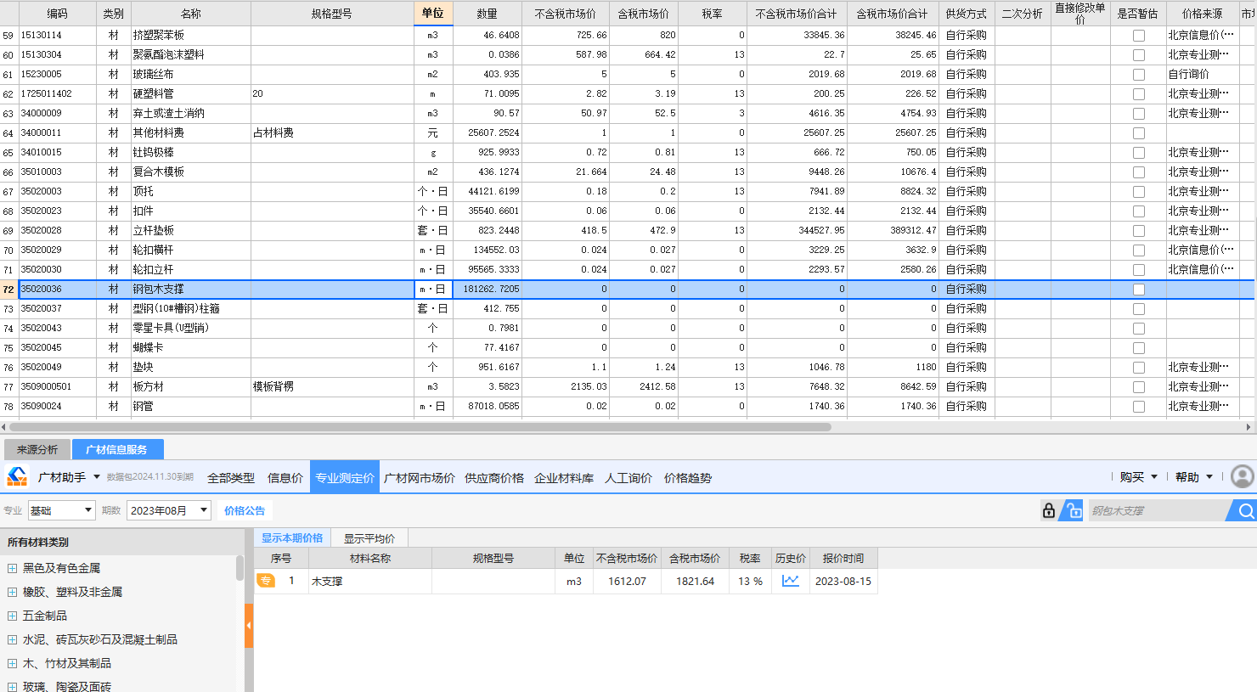Click the 单位 column header

(x=433, y=14)
